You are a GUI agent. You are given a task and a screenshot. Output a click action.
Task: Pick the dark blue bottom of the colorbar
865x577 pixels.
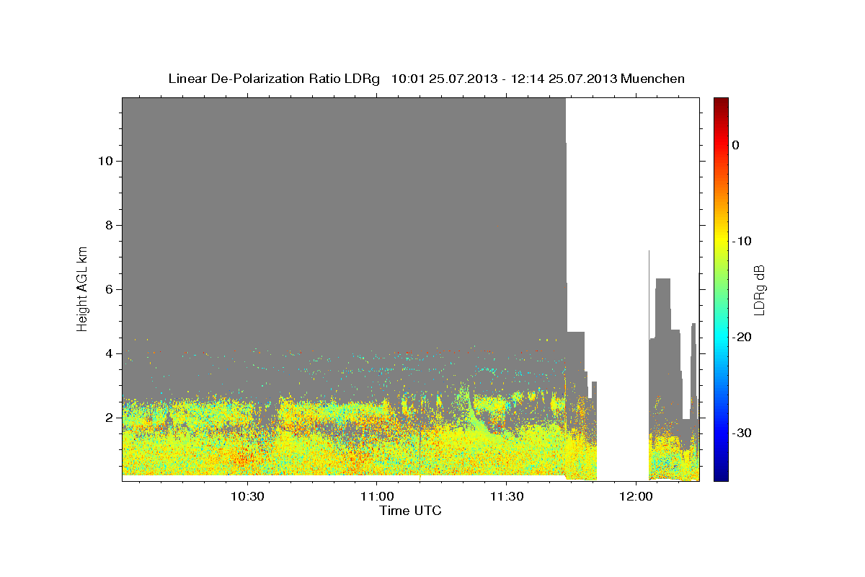click(721, 475)
